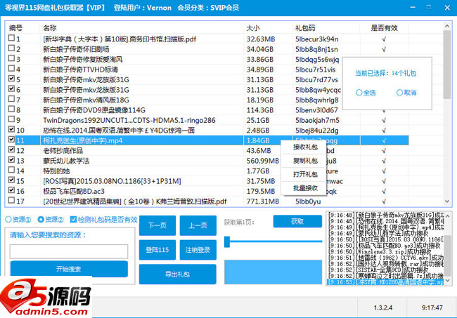Choose 接收礼包 in context menu
Viewport: 457px width, 318px height.
[x=304, y=147]
